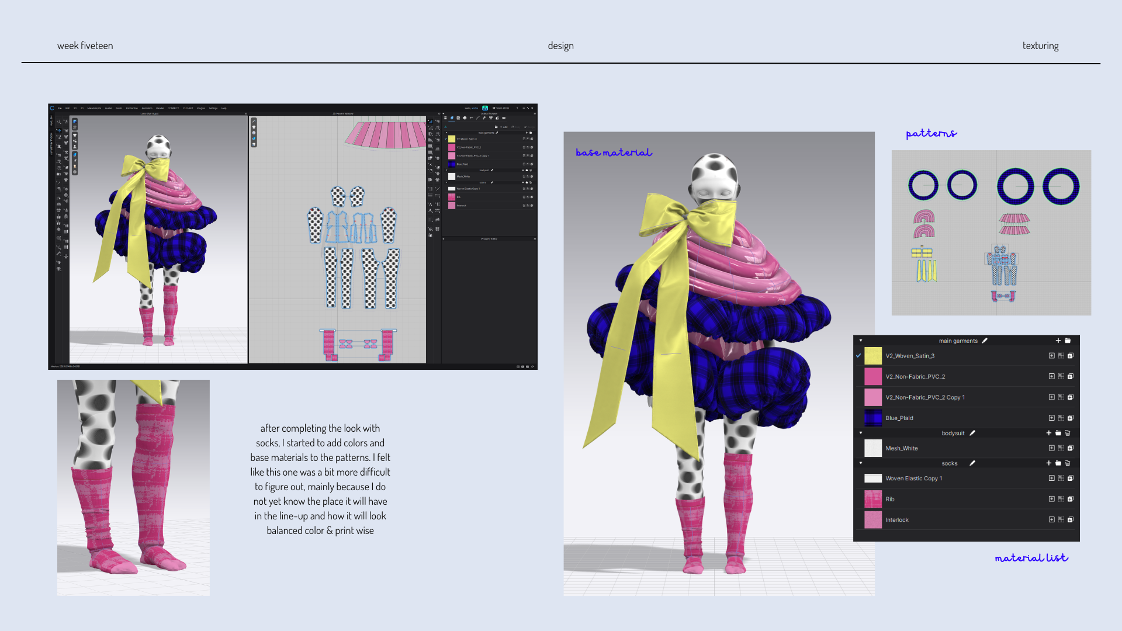This screenshot has height=631, width=1122.
Task: Toggle the top icon in 2D Pattern Window toolbar
Action: point(254,122)
